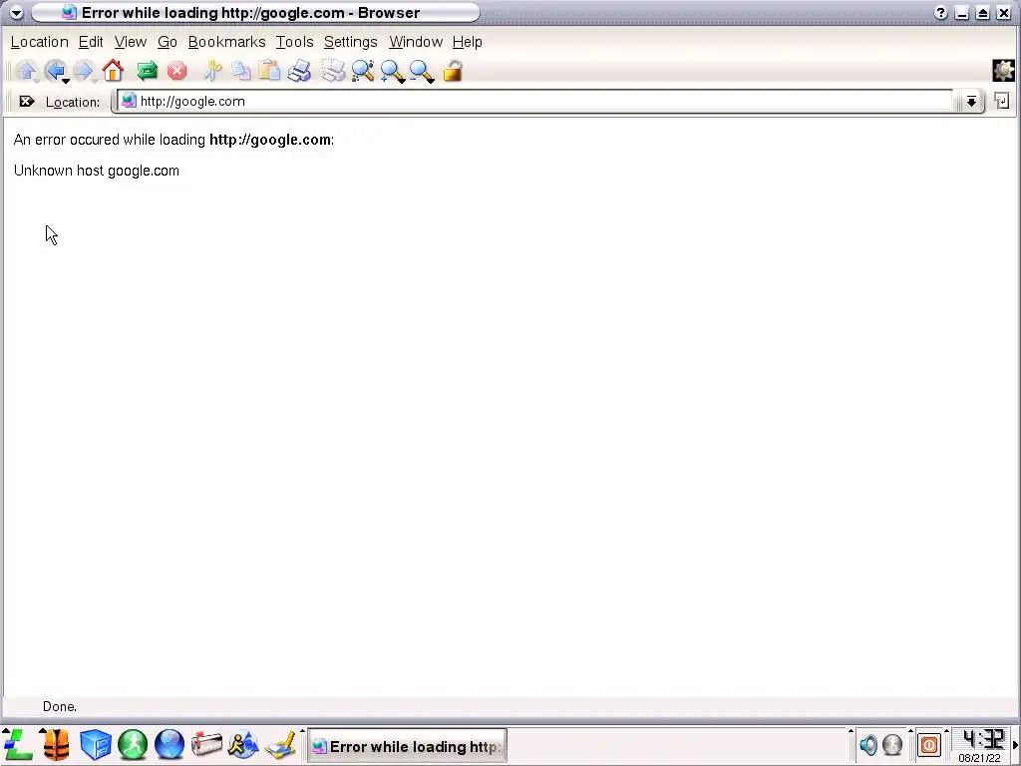Print the page using printer icon
The image size is (1021, 766).
[x=299, y=71]
